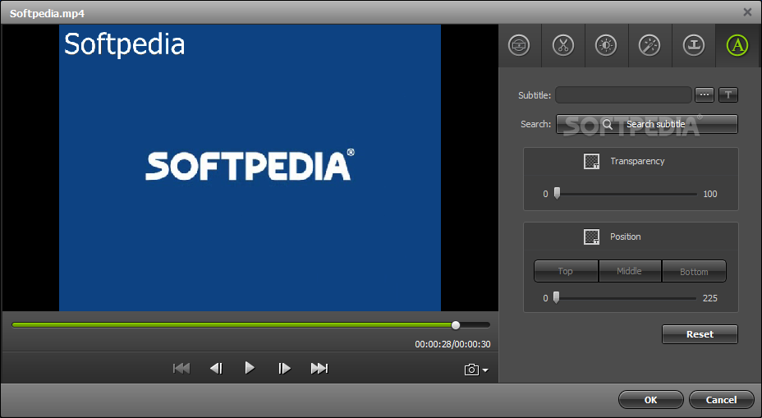Select the Subtitle tab with letter A
762x418 pixels.
click(x=737, y=46)
